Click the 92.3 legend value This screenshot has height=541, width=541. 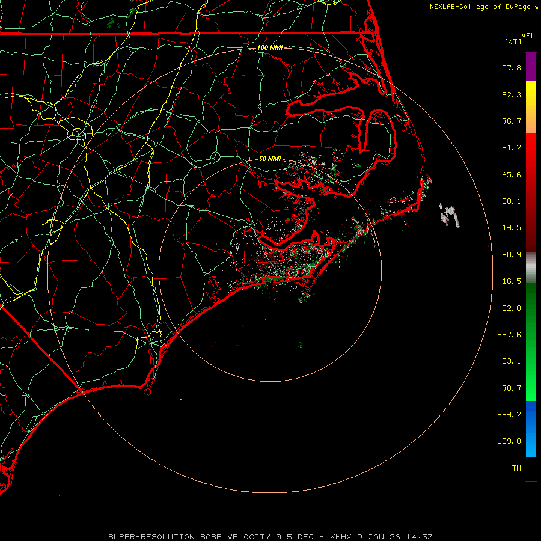[x=512, y=94]
